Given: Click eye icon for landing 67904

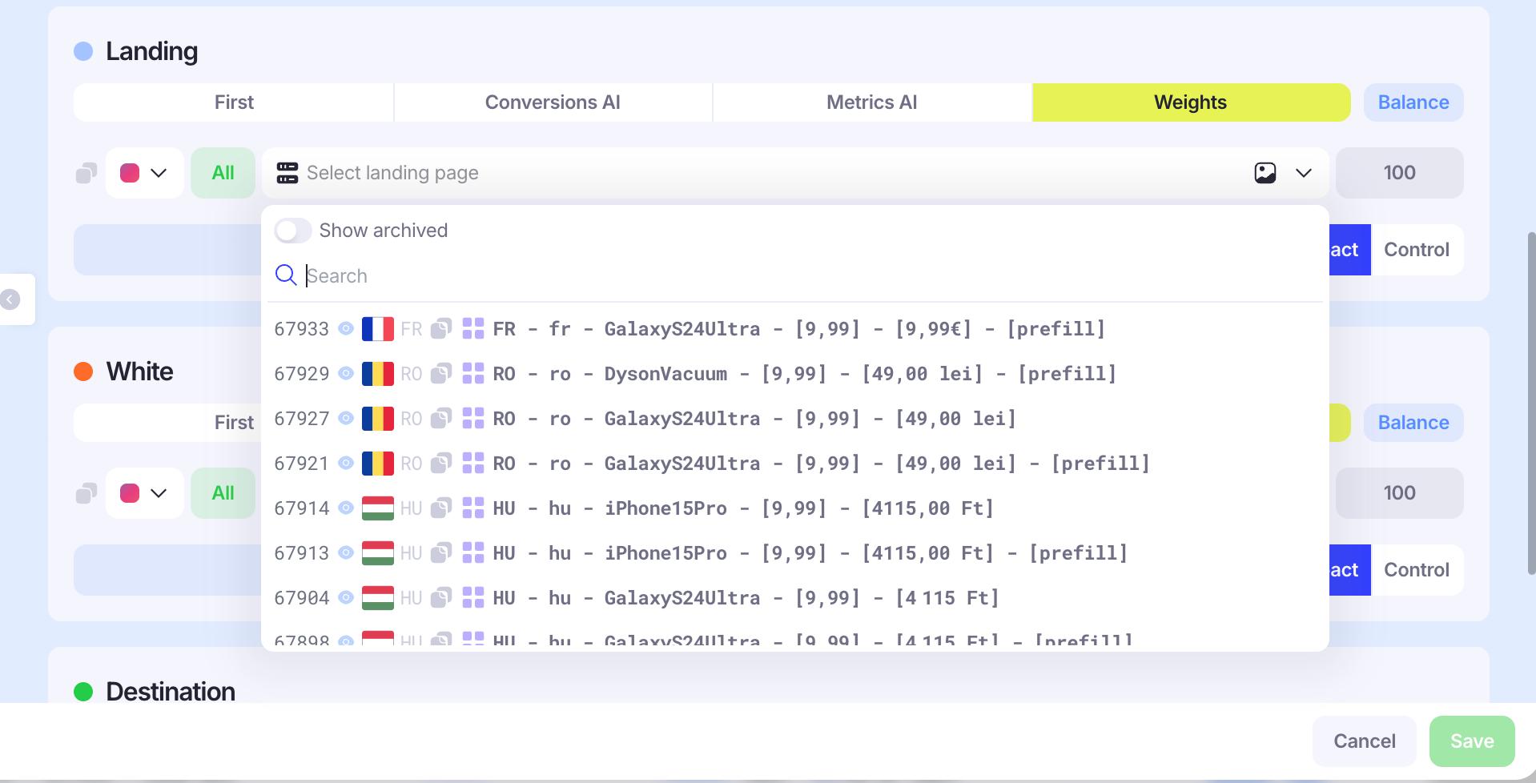Looking at the screenshot, I should 346,598.
